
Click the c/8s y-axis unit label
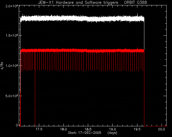(2, 66)
